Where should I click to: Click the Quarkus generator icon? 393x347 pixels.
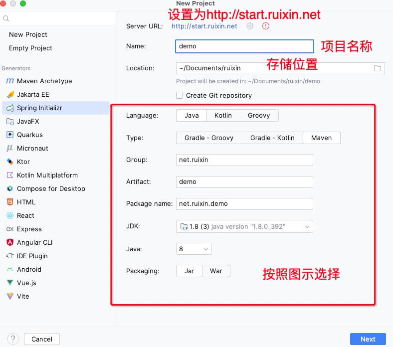tap(10, 135)
